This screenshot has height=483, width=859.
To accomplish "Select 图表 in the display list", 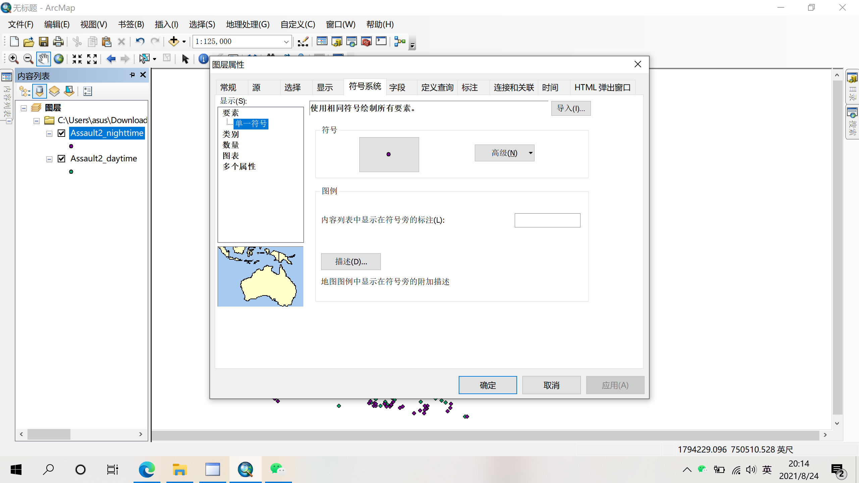I will pos(231,156).
